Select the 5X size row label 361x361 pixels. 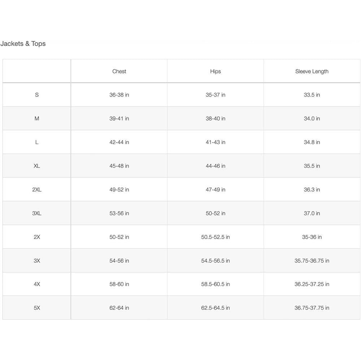pos(37,308)
